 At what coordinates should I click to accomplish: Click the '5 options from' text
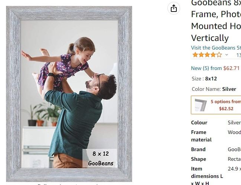coord(226,102)
